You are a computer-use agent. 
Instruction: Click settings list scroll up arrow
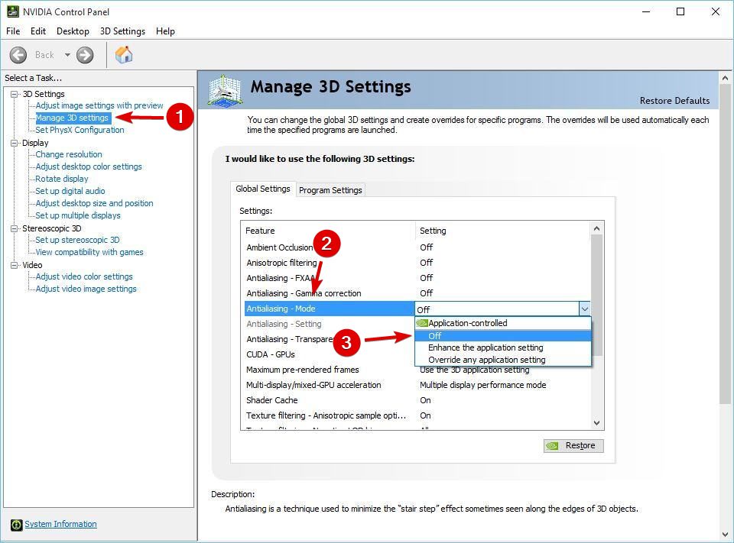tap(596, 228)
